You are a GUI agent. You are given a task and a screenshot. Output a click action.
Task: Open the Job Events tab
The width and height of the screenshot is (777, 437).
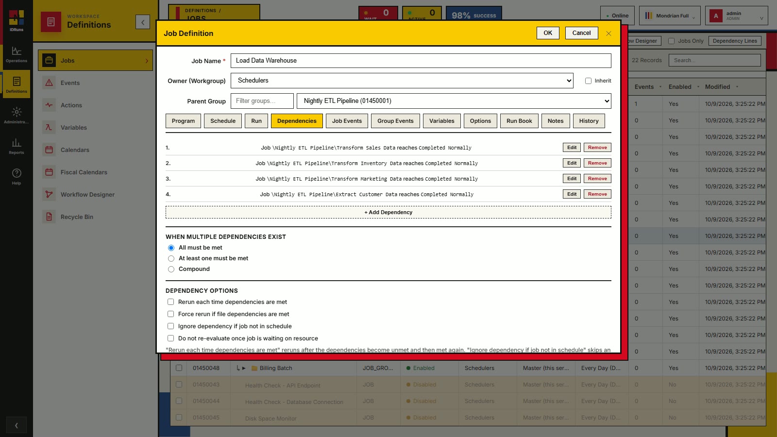(347, 121)
